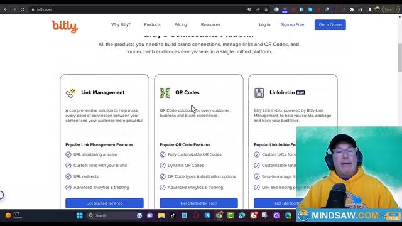Click the share page icon in address bar
This screenshot has height=226, width=402.
[258, 9]
